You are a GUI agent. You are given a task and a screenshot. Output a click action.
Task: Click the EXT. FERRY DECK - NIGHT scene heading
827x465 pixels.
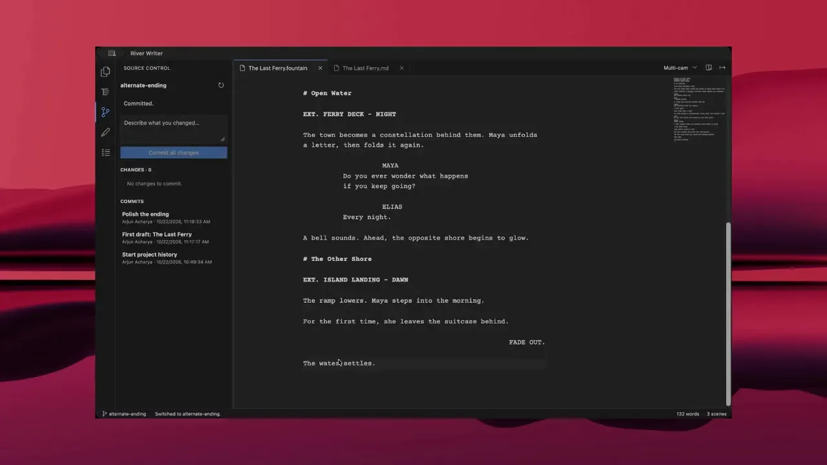point(350,114)
